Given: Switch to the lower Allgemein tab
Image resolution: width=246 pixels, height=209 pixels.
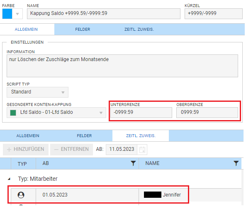Looking at the screenshot, I should pyautogui.click(x=28, y=136).
